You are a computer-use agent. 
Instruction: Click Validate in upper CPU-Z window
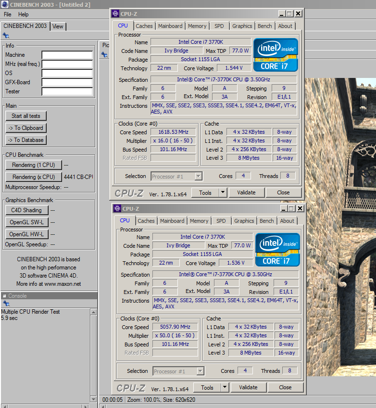tap(246, 193)
